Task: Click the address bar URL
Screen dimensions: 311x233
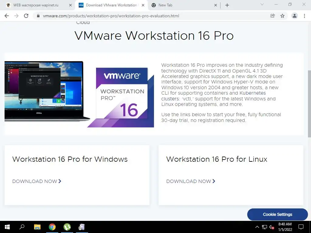Action: 111,16
